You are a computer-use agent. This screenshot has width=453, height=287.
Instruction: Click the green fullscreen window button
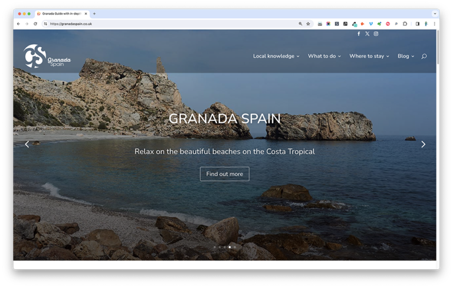tap(29, 14)
